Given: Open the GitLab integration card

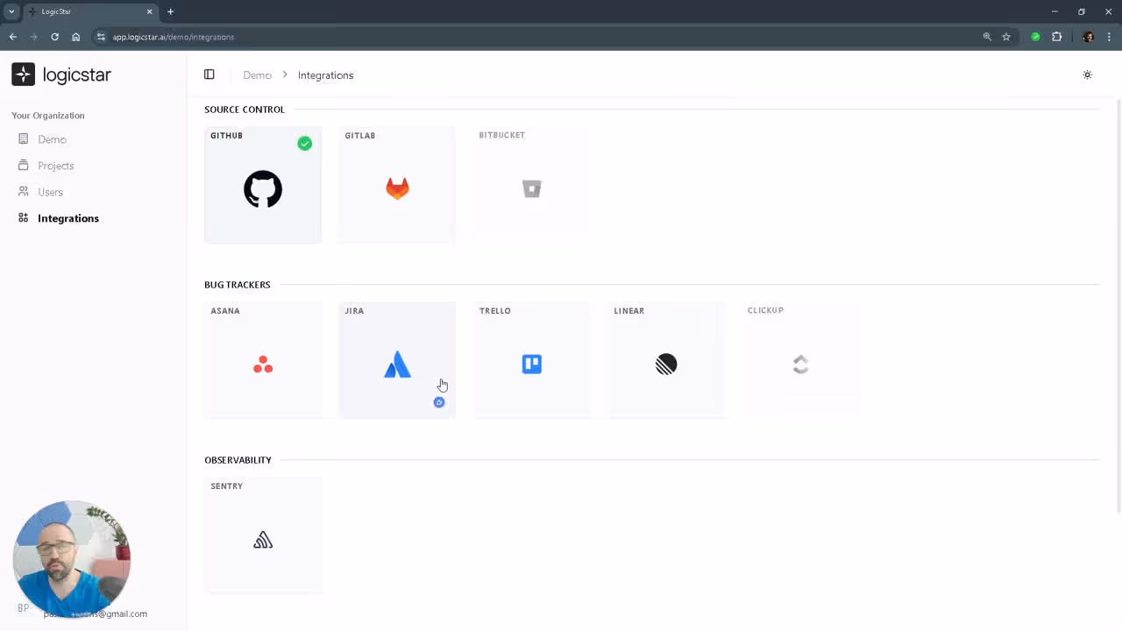Looking at the screenshot, I should point(397,185).
